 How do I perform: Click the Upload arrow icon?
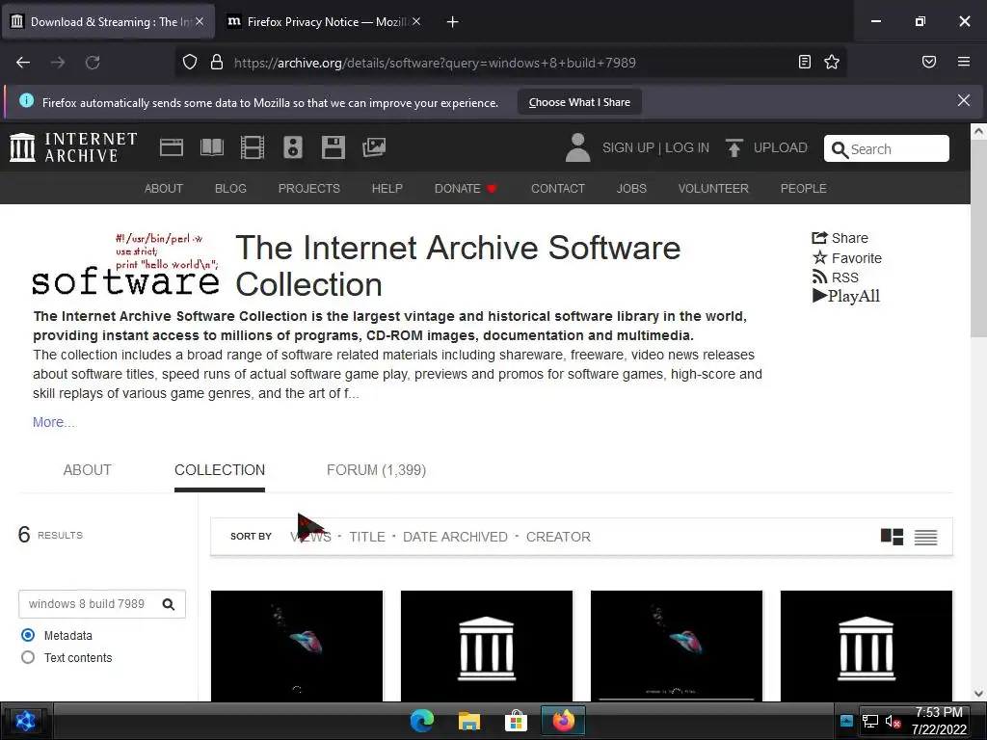tap(734, 147)
